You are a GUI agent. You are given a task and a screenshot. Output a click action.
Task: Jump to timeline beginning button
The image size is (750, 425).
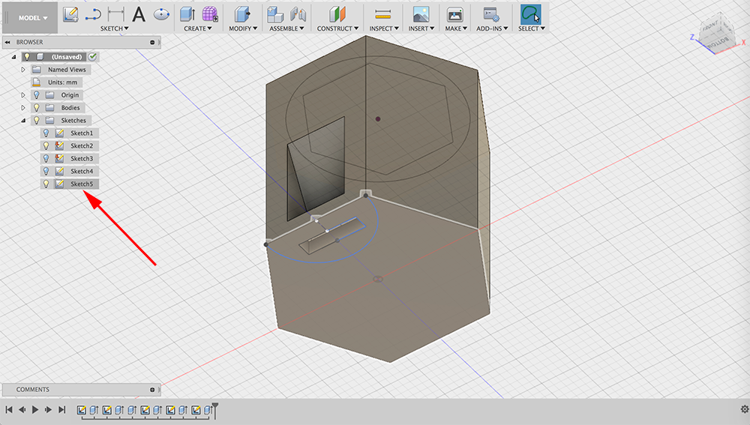click(x=8, y=409)
